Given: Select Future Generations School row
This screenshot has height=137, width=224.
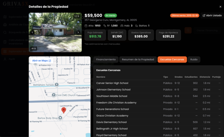Looking at the screenshot, I should pos(158,109).
